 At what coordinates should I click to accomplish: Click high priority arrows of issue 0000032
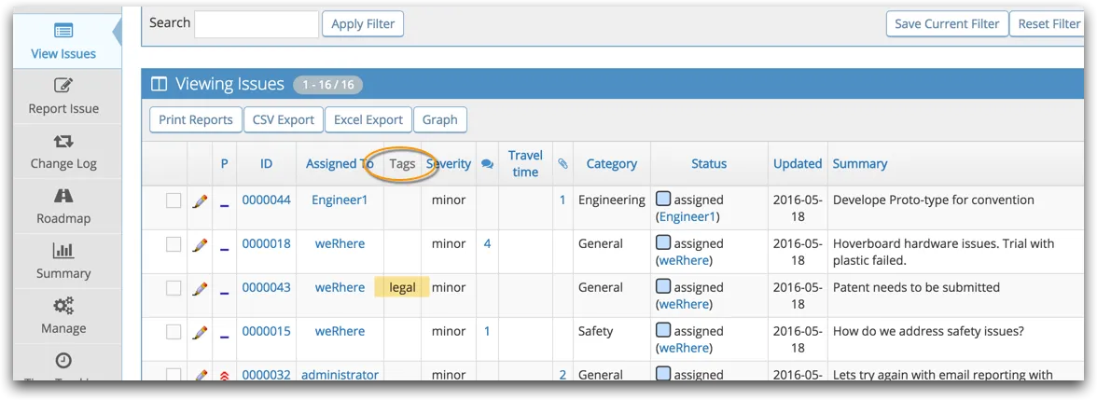coord(225,377)
